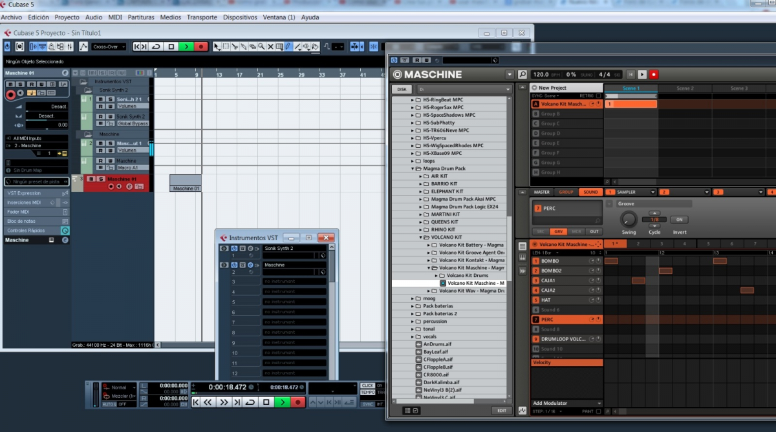Open the Cross-Over automation dropdown
The width and height of the screenshot is (776, 432).
click(109, 46)
